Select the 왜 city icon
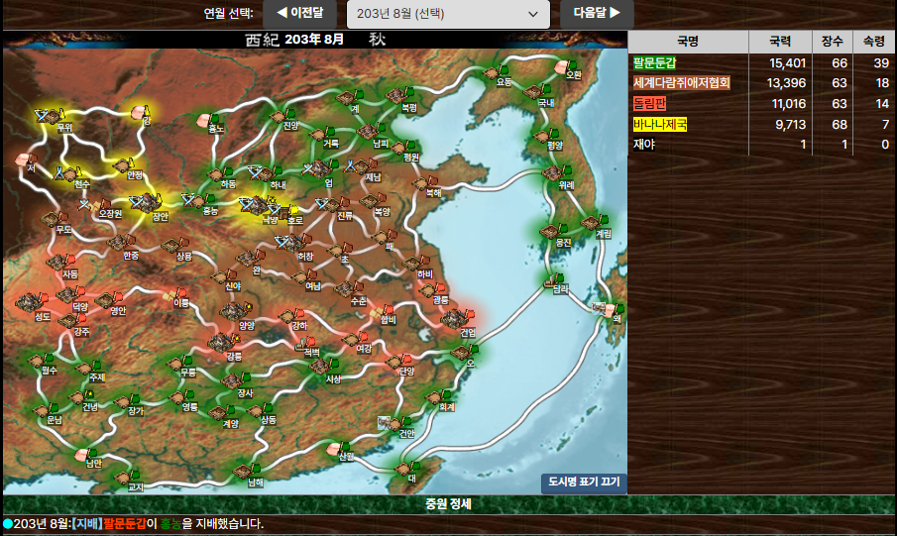Screen dimensions: 897x536 [609, 309]
